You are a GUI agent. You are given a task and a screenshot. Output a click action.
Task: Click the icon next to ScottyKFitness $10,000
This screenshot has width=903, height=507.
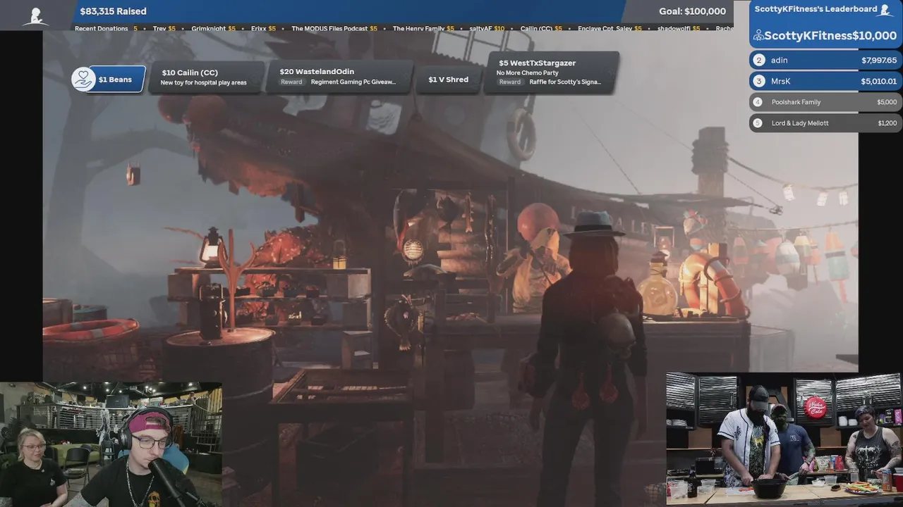(x=758, y=35)
